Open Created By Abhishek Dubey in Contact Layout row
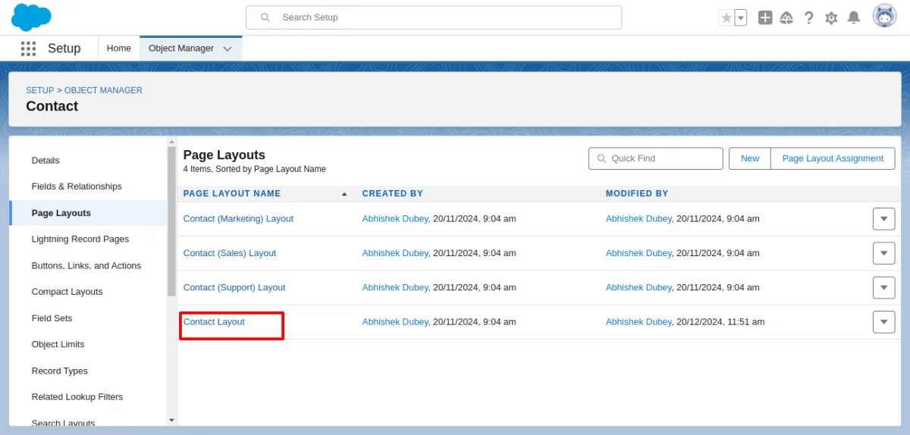Viewport: 910px width, 435px height. (395, 322)
